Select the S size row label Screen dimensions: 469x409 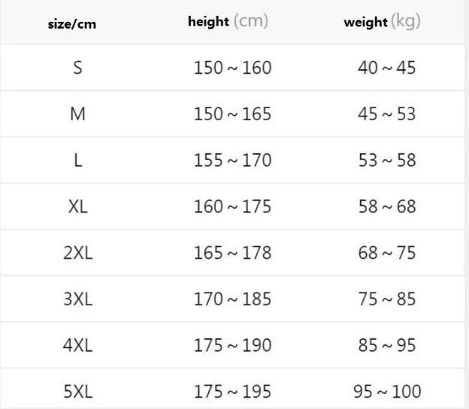pyautogui.click(x=77, y=68)
